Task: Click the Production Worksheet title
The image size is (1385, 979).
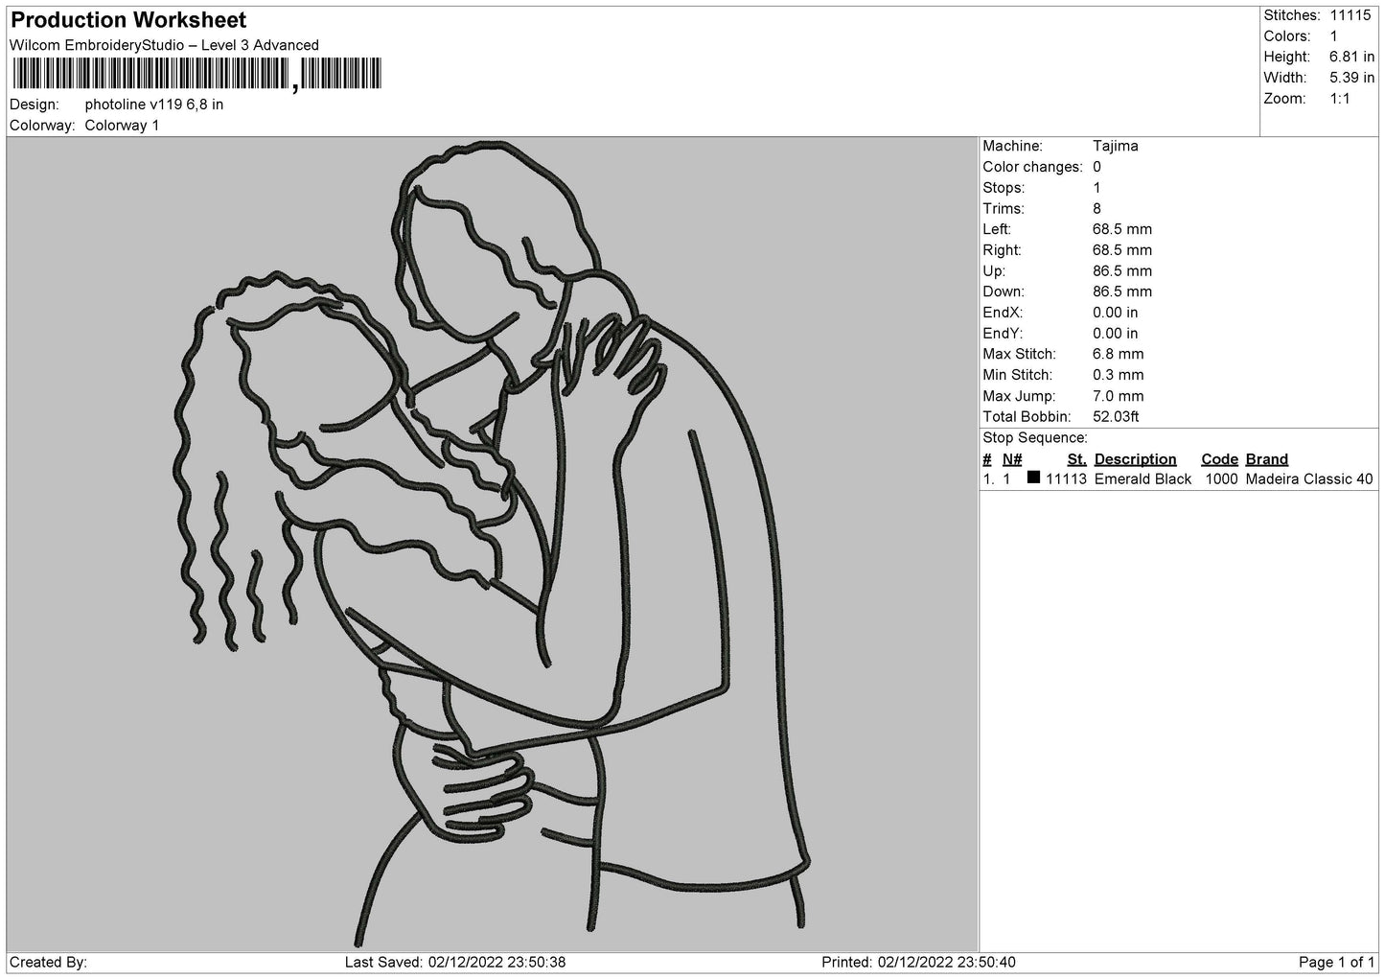Action: (x=128, y=20)
